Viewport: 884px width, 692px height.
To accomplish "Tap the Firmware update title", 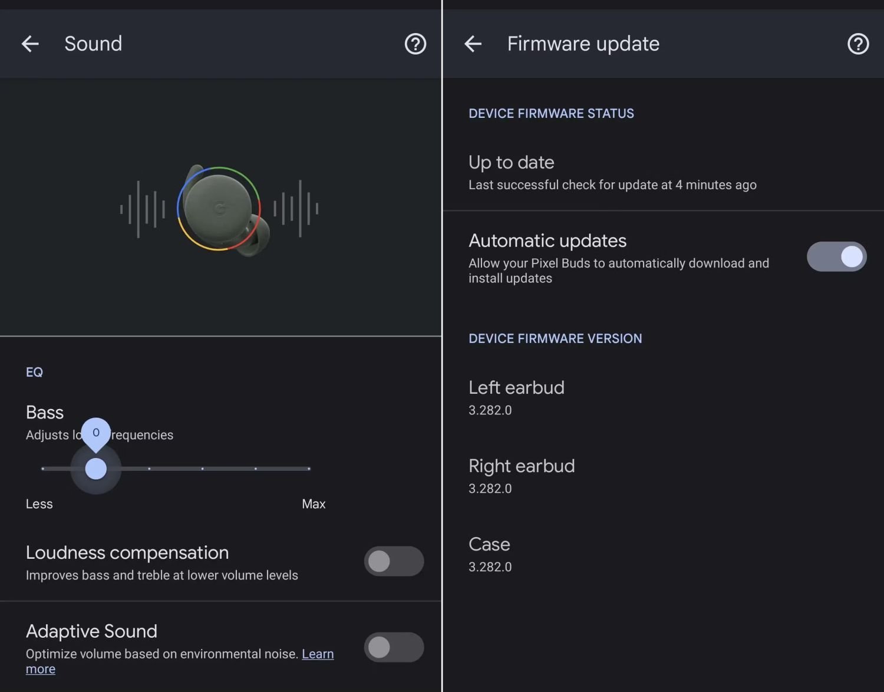I will coord(583,44).
